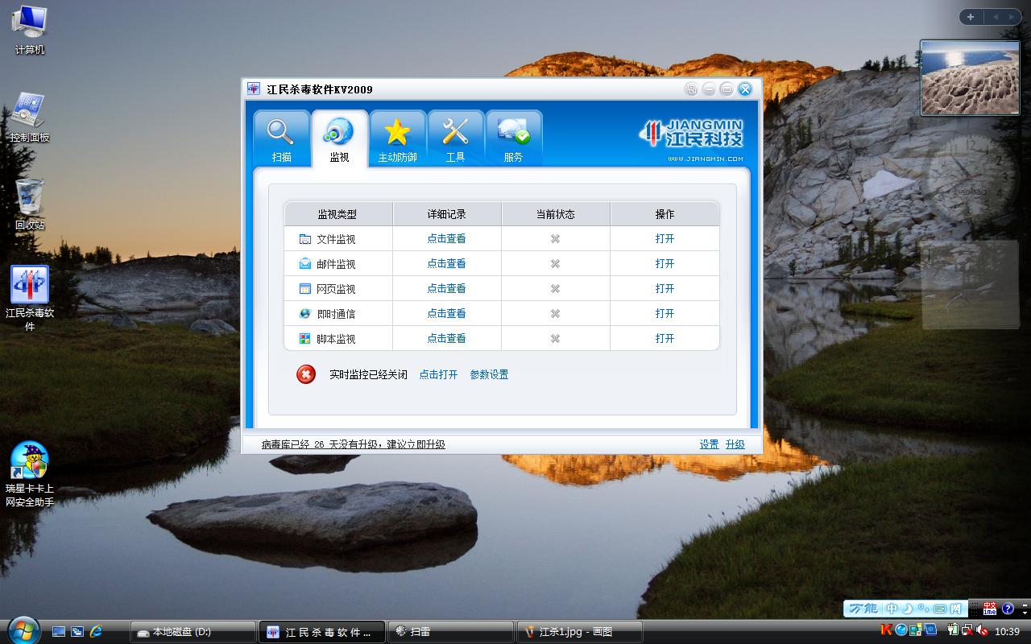Viewport: 1031px width, 644px height.
Task: Click the 万能 input method toolbar logo
Action: [x=863, y=609]
